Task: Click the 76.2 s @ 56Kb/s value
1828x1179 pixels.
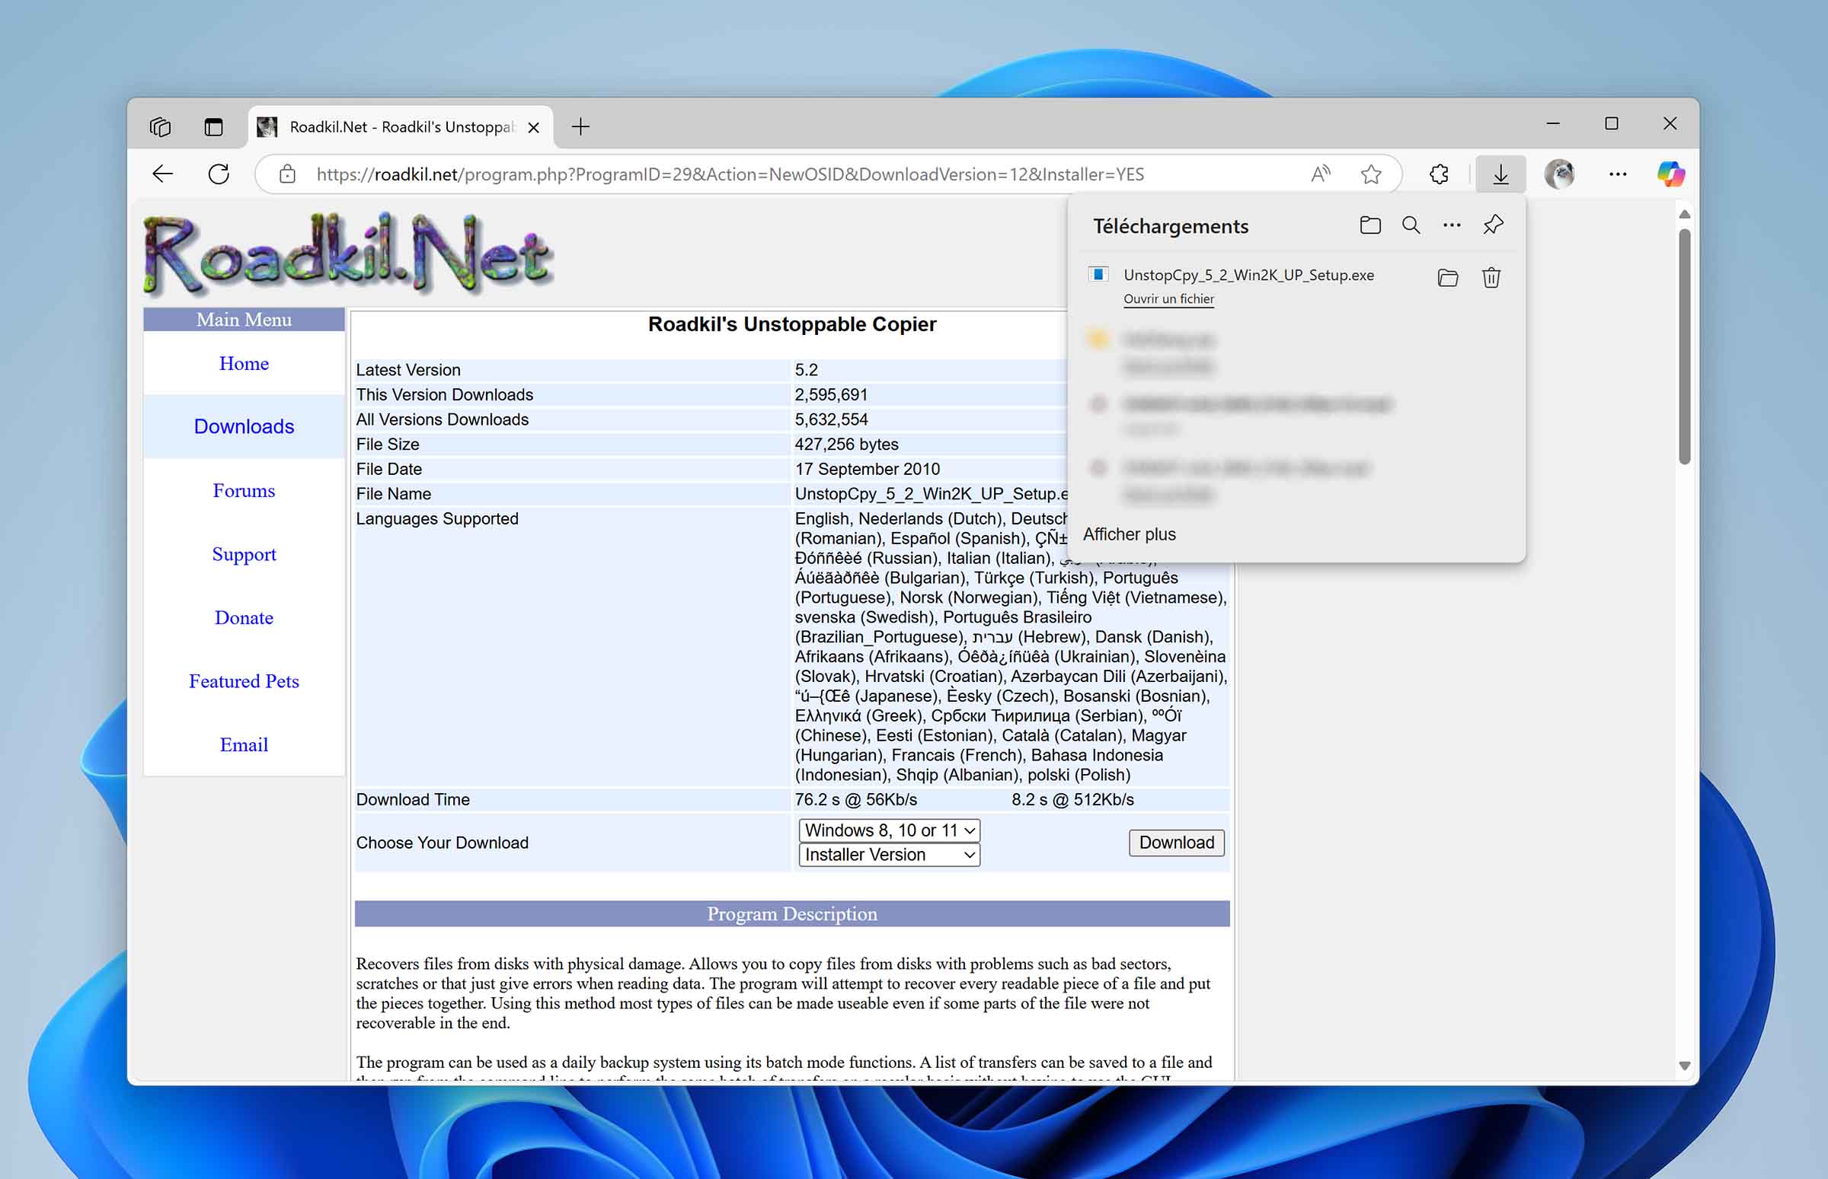Action: pyautogui.click(x=855, y=799)
